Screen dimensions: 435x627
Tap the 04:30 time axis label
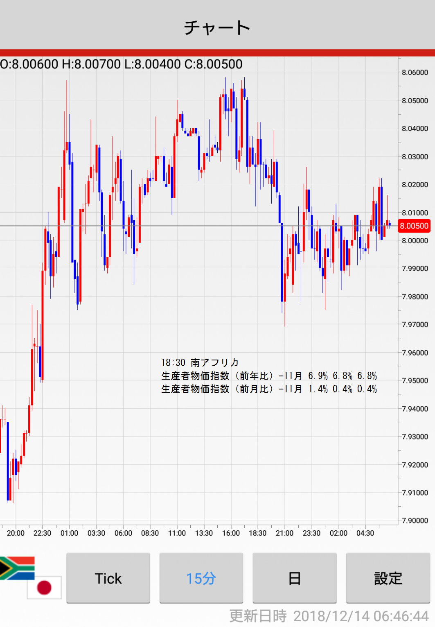click(x=365, y=533)
